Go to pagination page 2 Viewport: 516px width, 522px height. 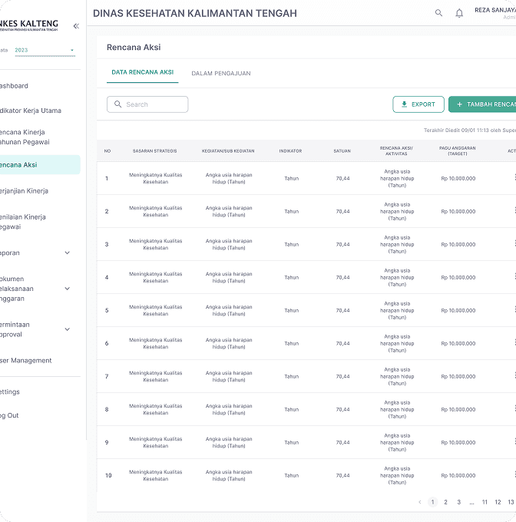point(446,502)
